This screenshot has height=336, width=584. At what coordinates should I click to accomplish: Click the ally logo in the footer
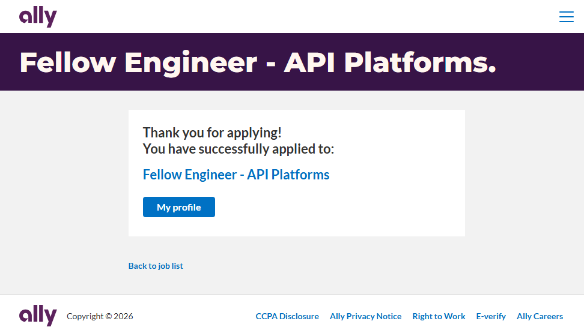[x=38, y=316]
